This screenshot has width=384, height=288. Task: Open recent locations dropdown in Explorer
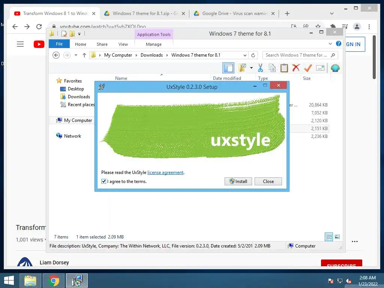click(x=76, y=55)
